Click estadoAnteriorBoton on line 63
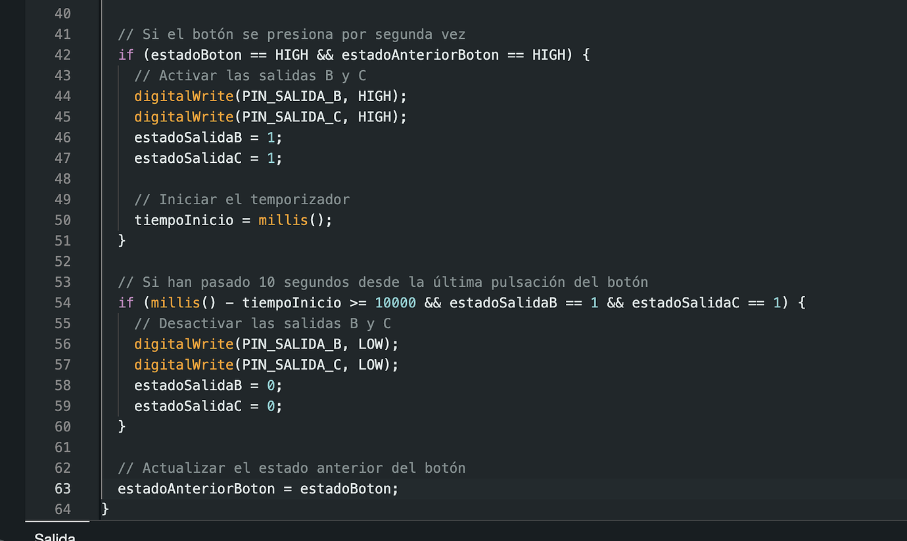The height and width of the screenshot is (541, 907). click(196, 488)
